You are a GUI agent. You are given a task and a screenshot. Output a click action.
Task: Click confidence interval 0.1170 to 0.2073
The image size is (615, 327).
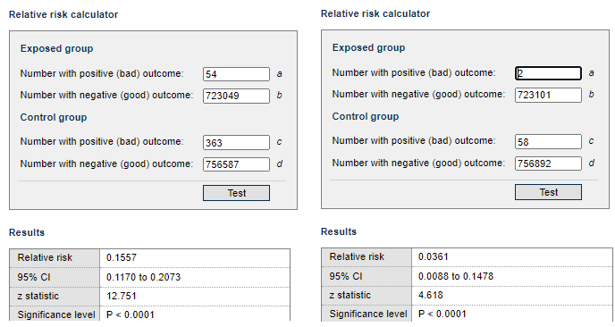(144, 277)
